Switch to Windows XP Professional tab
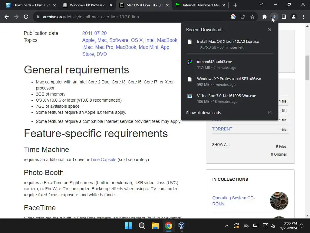The image size is (310, 233). [87, 5]
